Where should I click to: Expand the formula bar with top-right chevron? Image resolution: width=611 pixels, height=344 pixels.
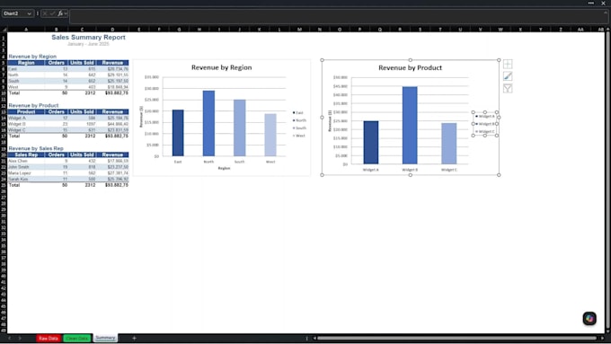pyautogui.click(x=605, y=13)
